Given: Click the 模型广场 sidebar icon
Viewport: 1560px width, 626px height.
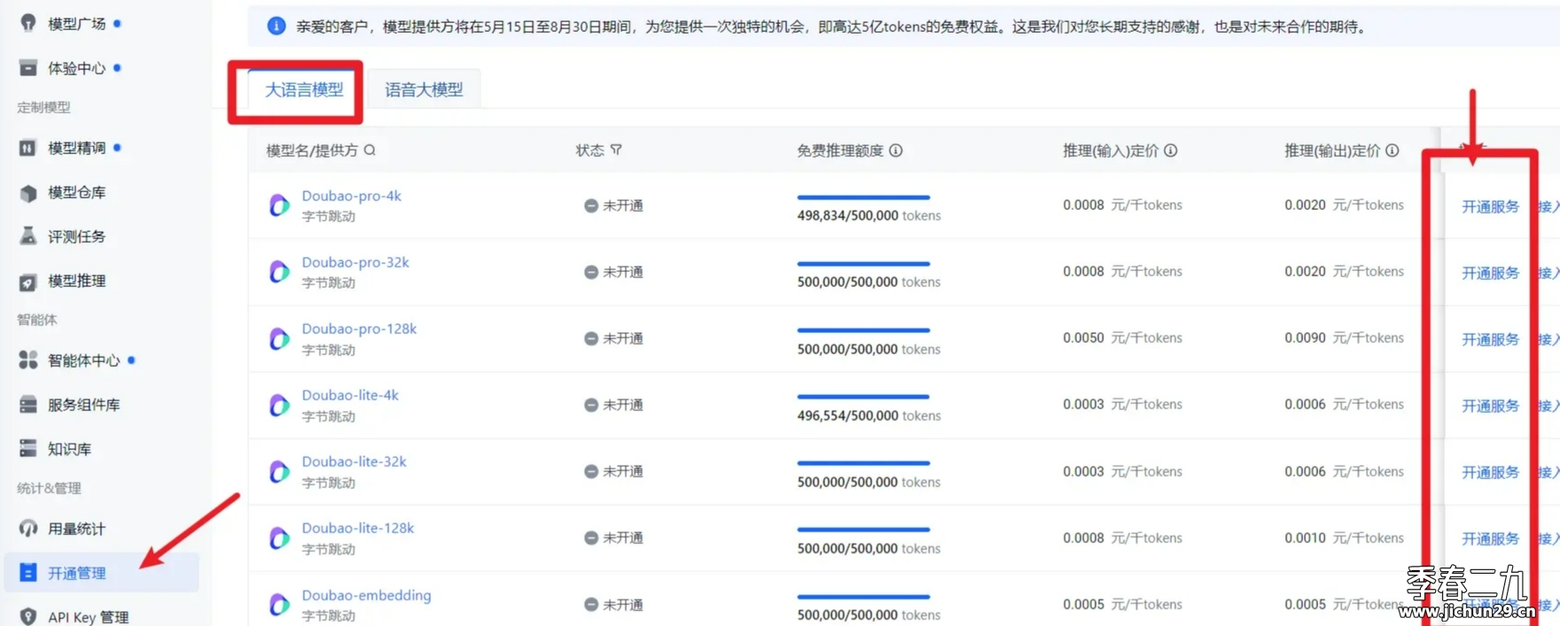Looking at the screenshot, I should pyautogui.click(x=28, y=23).
